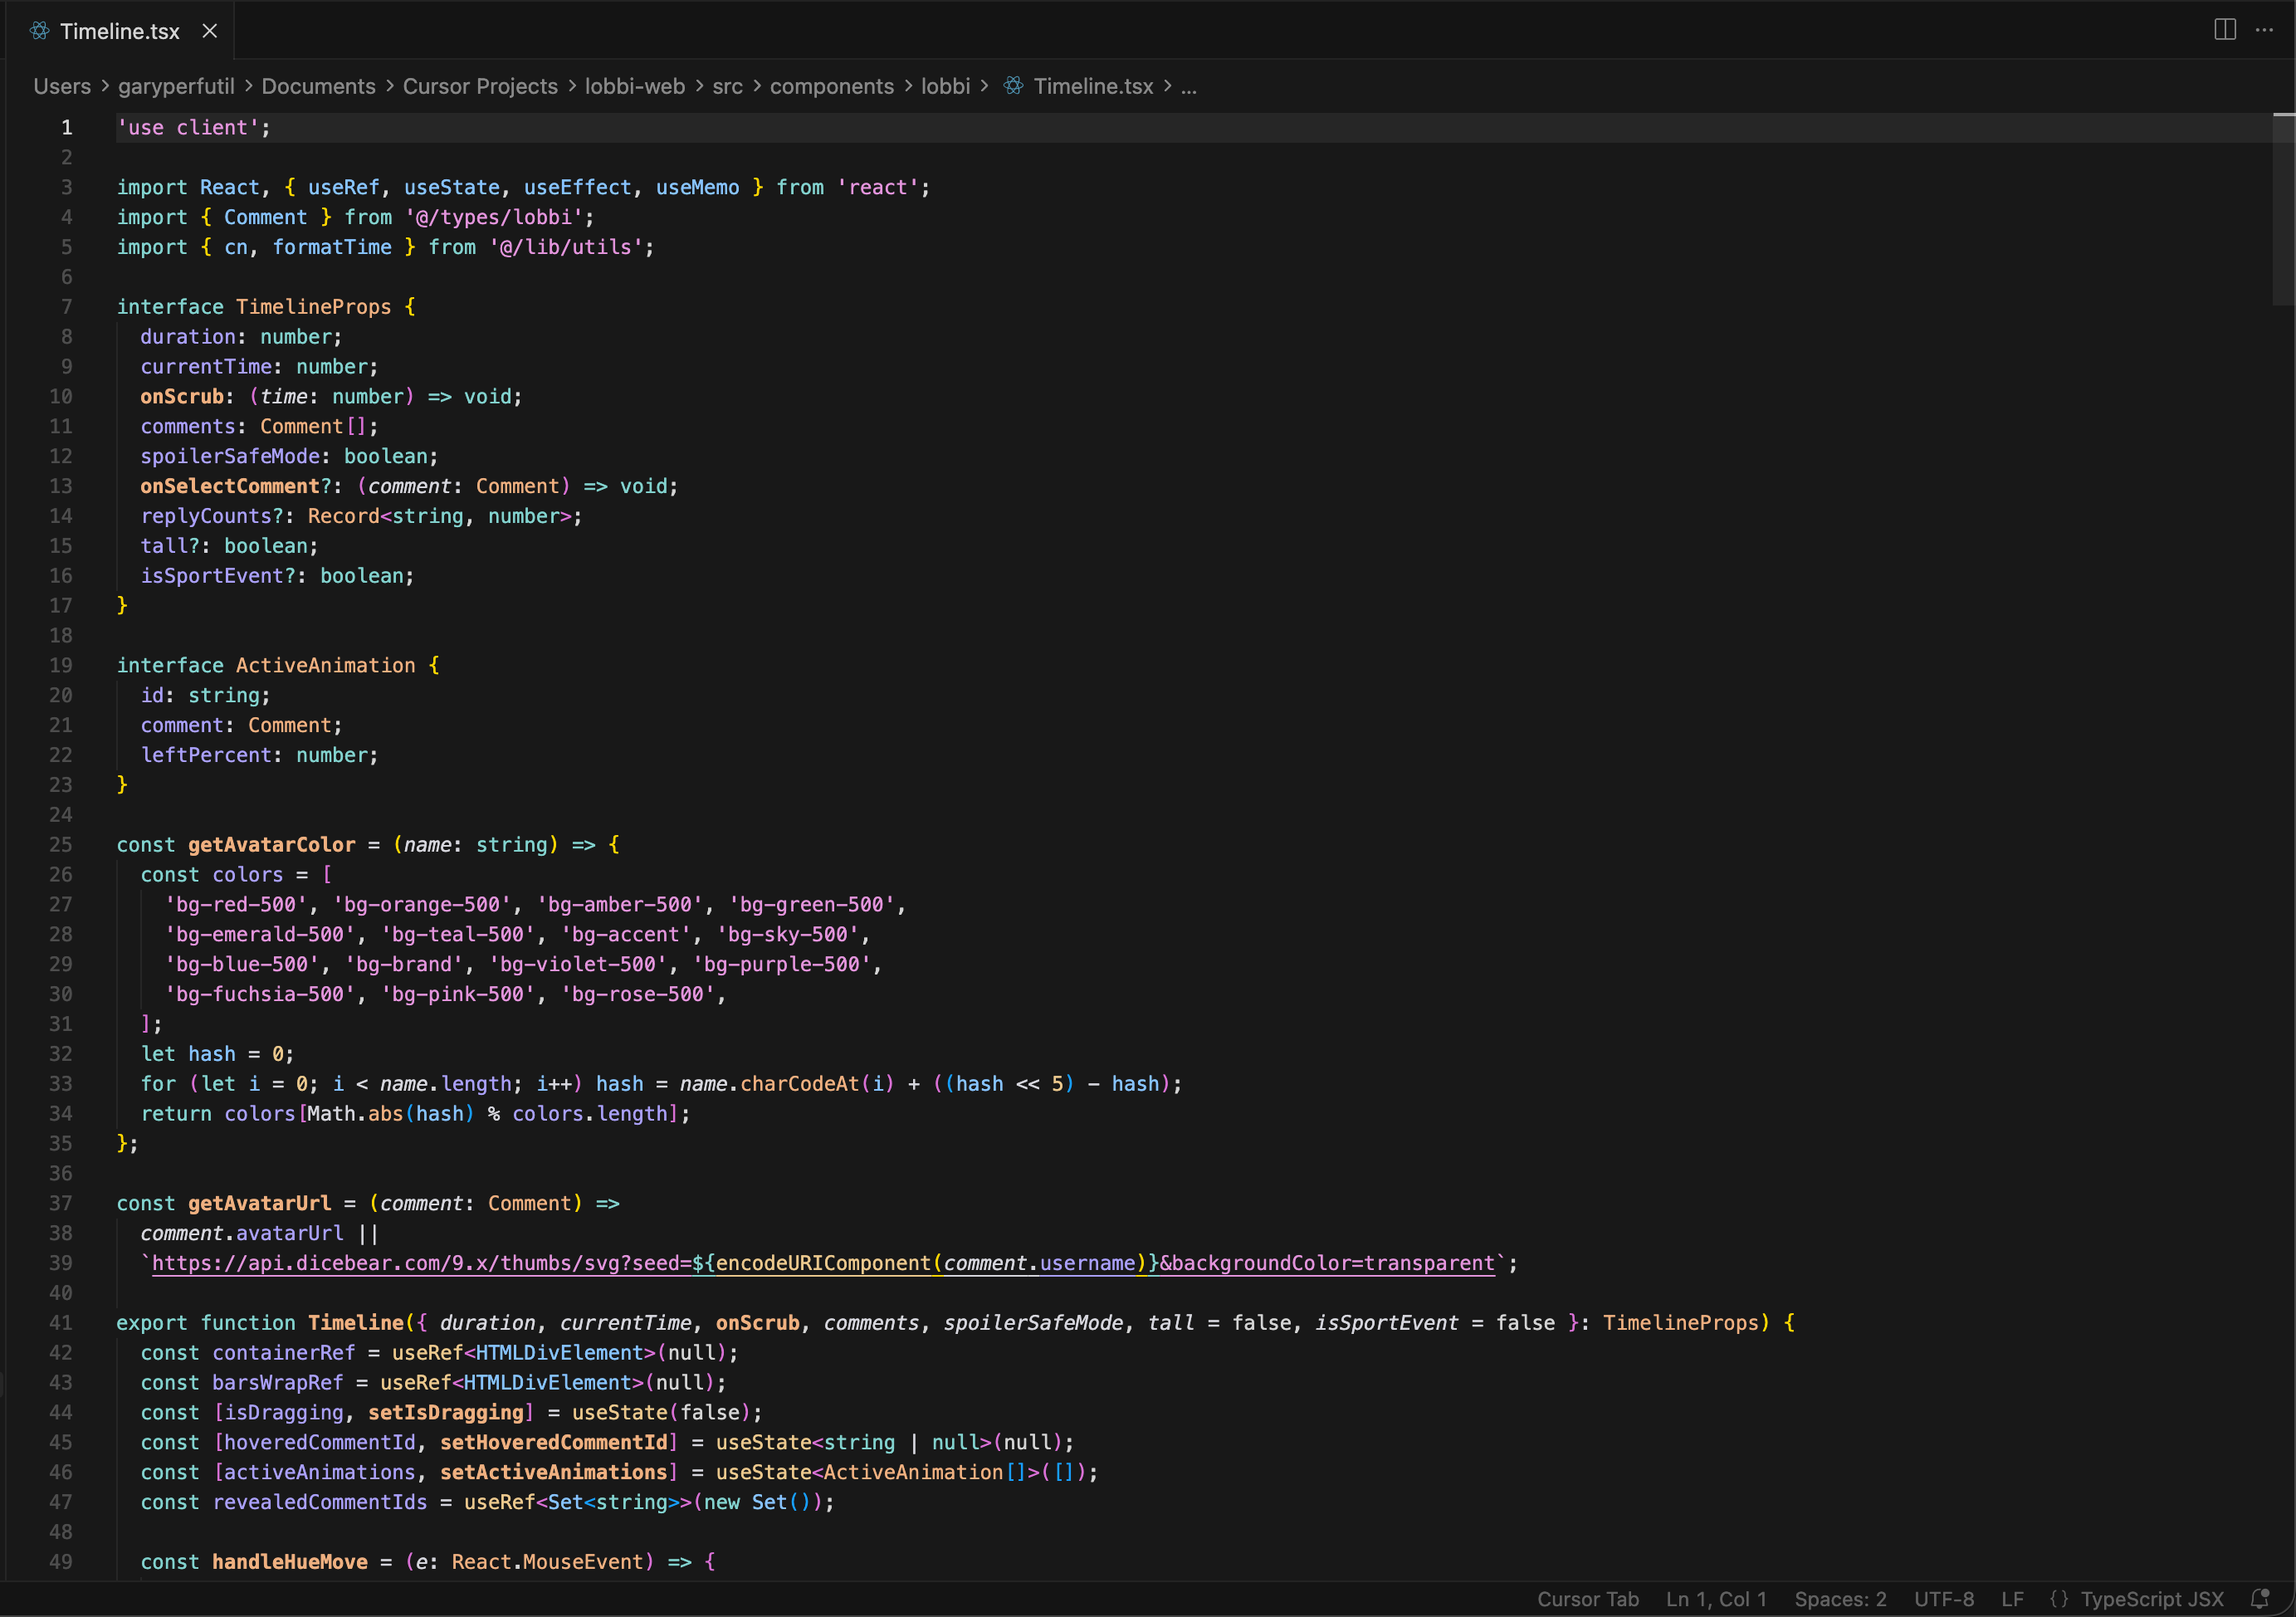Viewport: 2296px width, 1617px height.
Task: Click onSelectComment property on line 13
Action: coord(229,486)
